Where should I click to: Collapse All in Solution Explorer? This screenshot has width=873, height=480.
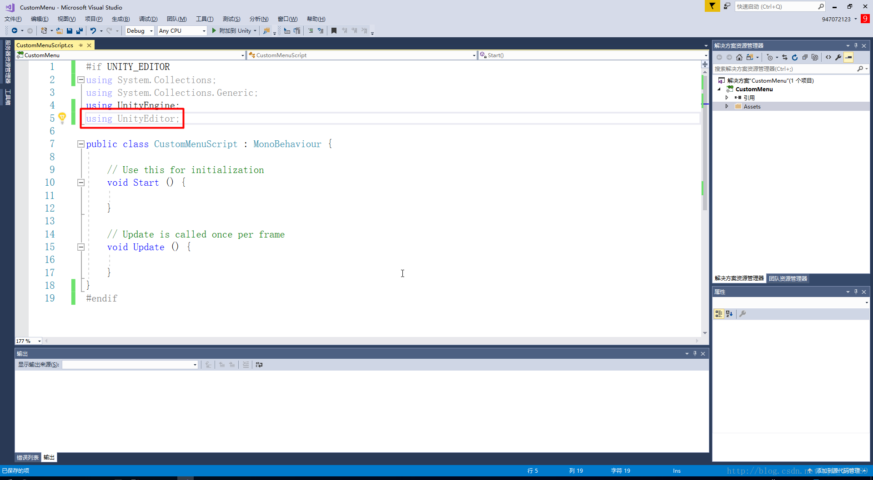point(805,57)
